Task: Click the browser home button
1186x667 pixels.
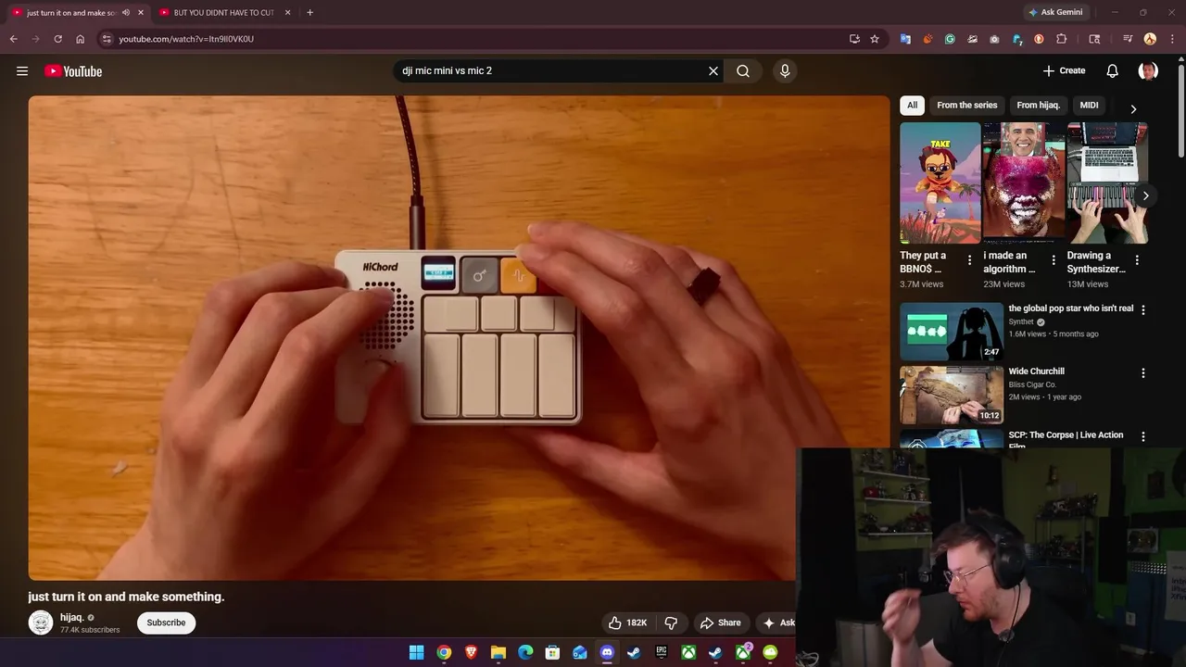Action: 81,39
